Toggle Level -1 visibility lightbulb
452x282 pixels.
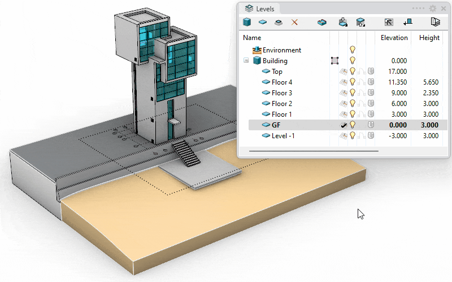pyautogui.click(x=352, y=135)
